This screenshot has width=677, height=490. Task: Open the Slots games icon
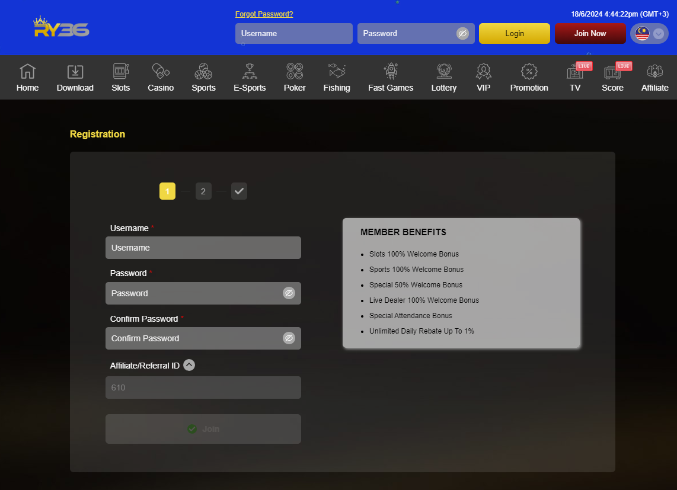pyautogui.click(x=120, y=72)
